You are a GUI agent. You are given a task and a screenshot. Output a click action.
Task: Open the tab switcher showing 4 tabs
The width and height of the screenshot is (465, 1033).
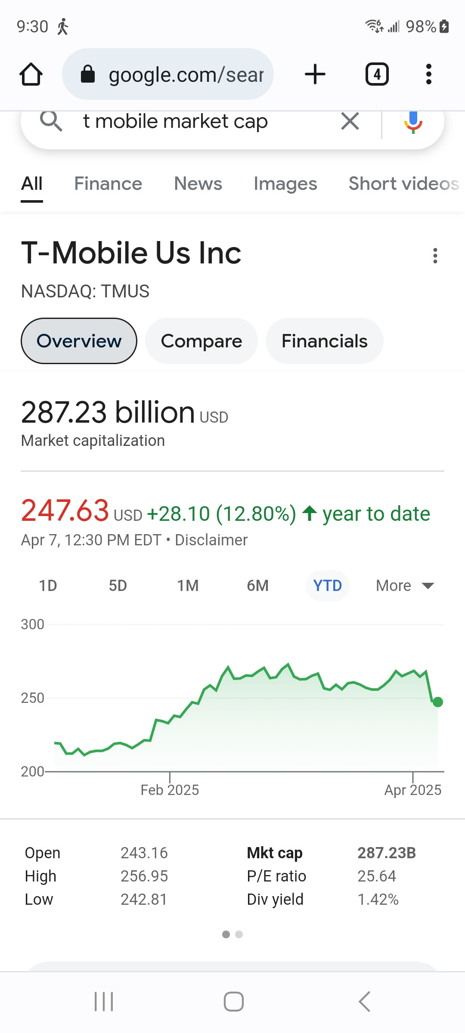(x=377, y=74)
